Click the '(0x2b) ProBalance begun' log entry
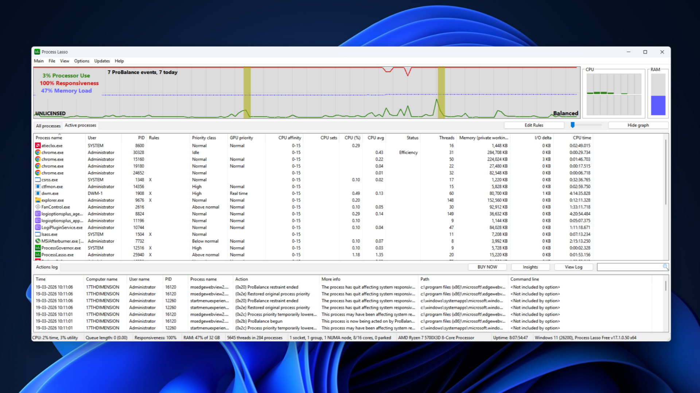Viewport: 700px width, 393px height. (259, 321)
